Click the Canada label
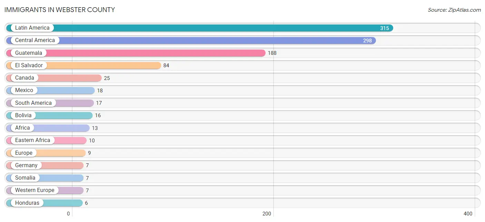This screenshot has width=485, height=222. coord(24,78)
